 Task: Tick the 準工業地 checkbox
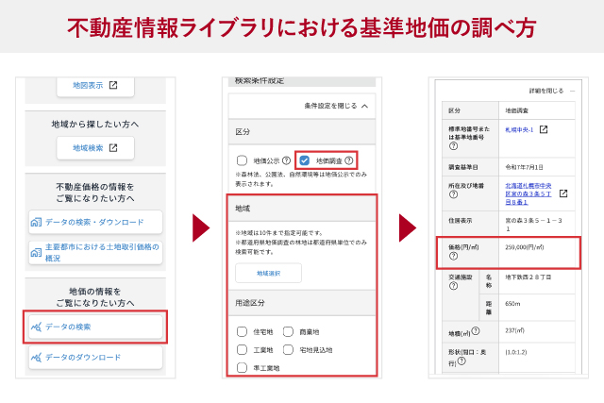click(242, 368)
